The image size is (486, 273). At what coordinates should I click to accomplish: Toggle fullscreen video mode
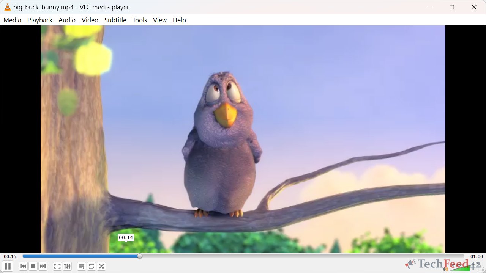coord(57,266)
